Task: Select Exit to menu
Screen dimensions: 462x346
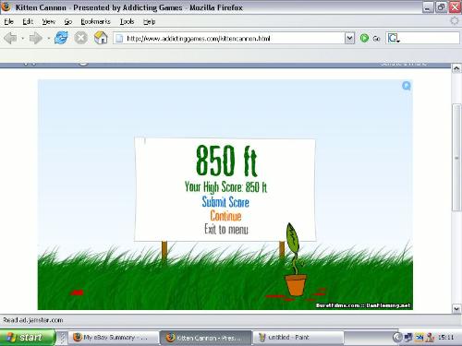Action: click(226, 229)
